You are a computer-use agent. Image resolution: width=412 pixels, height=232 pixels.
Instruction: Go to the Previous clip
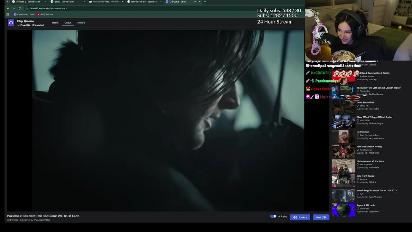click(x=300, y=217)
